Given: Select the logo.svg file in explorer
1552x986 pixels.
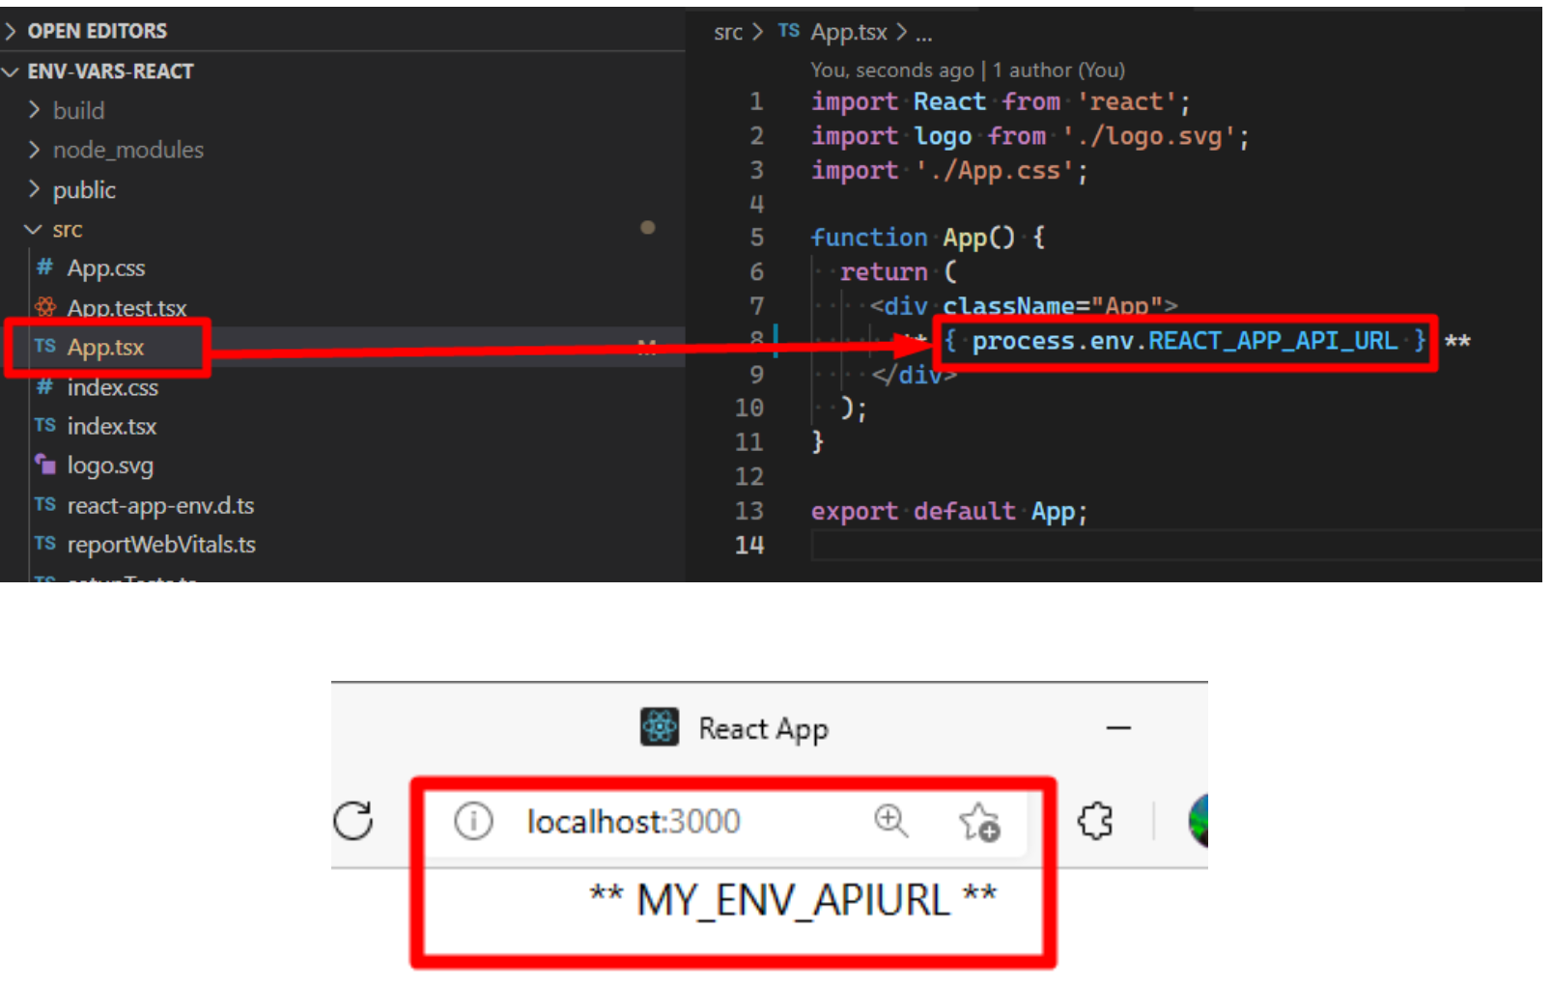Looking at the screenshot, I should [110, 465].
